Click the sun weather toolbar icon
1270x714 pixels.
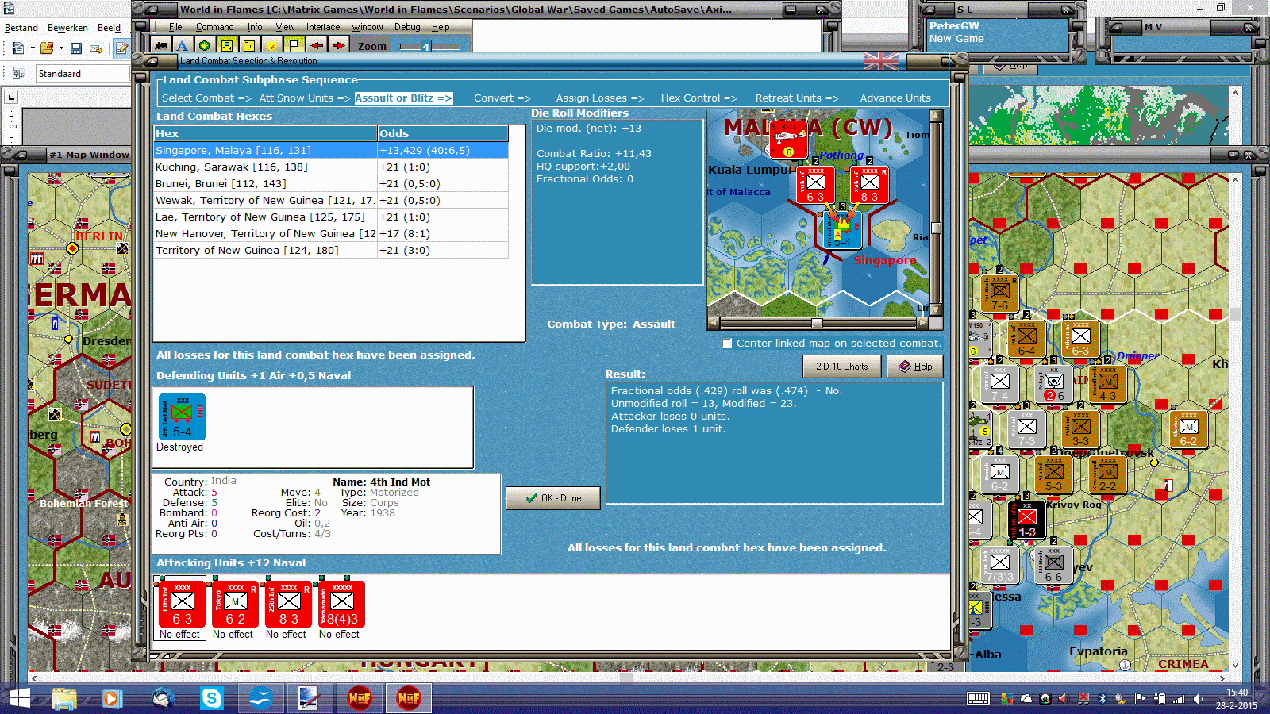271,46
